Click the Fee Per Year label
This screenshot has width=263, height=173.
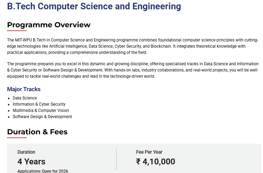(x=149, y=152)
